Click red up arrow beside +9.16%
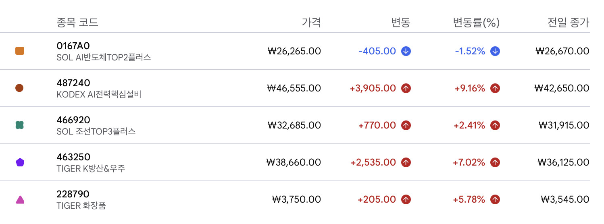604x224 pixels. [x=495, y=88]
